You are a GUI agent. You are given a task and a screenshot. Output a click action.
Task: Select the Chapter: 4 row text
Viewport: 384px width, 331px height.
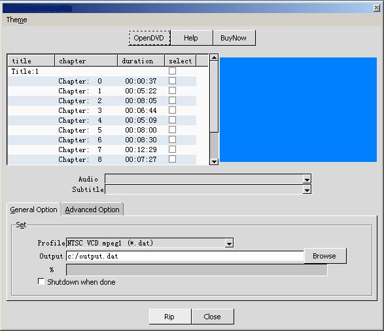click(x=80, y=120)
